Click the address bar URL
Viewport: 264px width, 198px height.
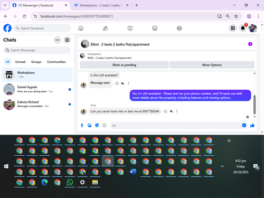(x=77, y=16)
